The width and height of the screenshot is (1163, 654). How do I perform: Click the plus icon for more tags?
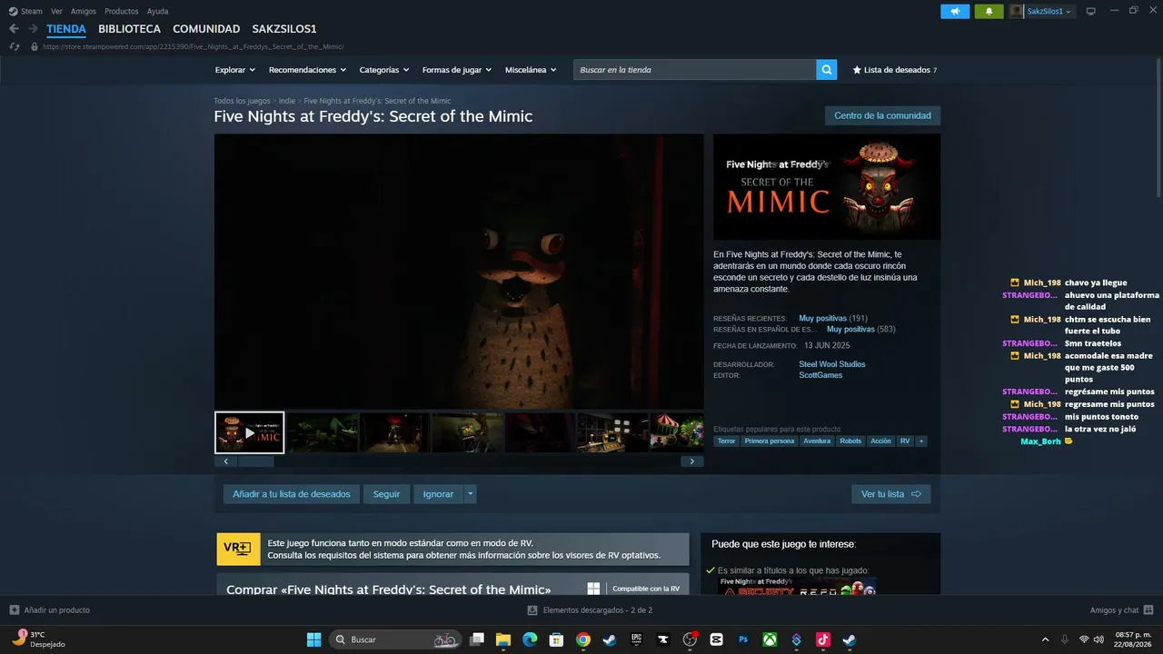(921, 441)
